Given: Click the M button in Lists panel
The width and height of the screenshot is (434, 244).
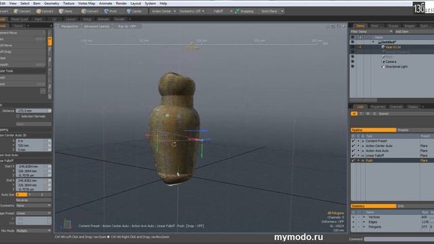Looking at the screenshot, I should [368, 114].
